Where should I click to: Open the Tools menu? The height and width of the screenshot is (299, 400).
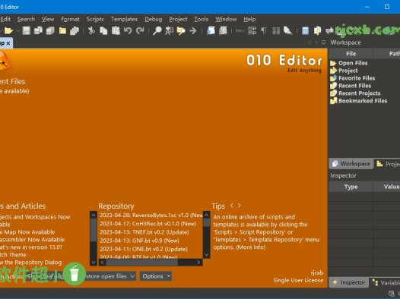pyautogui.click(x=202, y=19)
